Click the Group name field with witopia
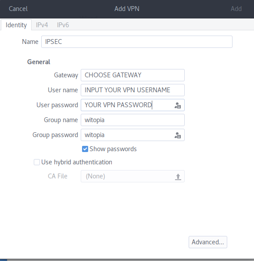Image resolution: width=254 pixels, height=261 pixels. click(132, 120)
